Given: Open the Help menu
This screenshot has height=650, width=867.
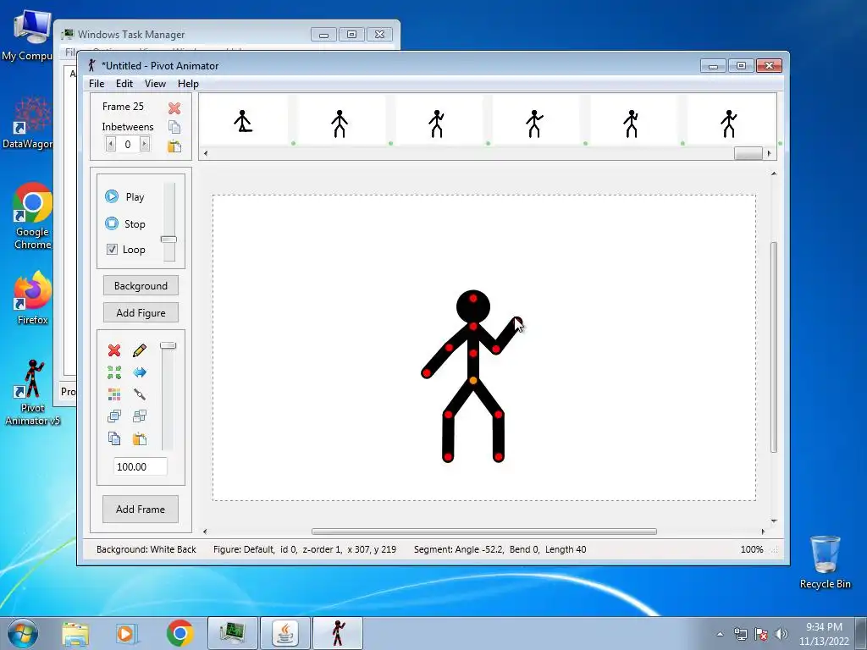Looking at the screenshot, I should click(188, 84).
